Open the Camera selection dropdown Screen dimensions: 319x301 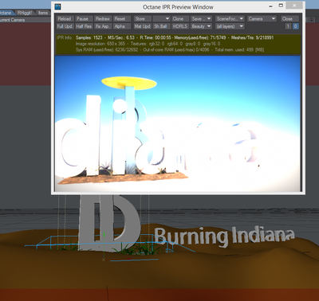[x=262, y=19]
